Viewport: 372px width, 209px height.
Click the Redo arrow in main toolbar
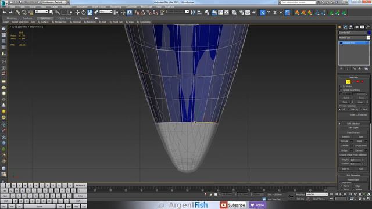(x=10, y=12)
